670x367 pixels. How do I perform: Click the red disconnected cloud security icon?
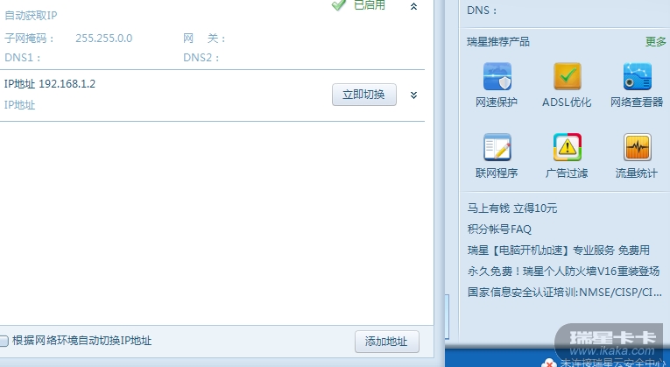[x=548, y=363]
